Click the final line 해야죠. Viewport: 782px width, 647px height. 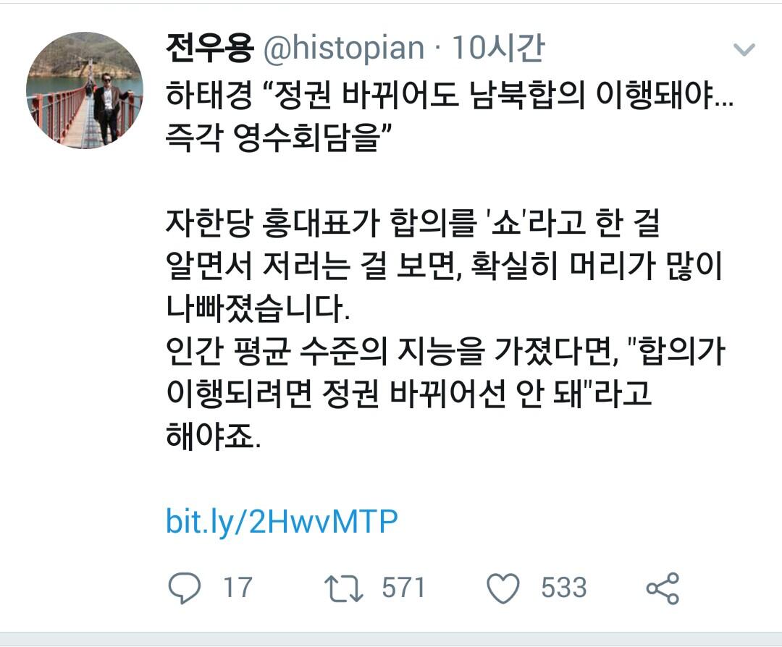pyautogui.click(x=213, y=436)
